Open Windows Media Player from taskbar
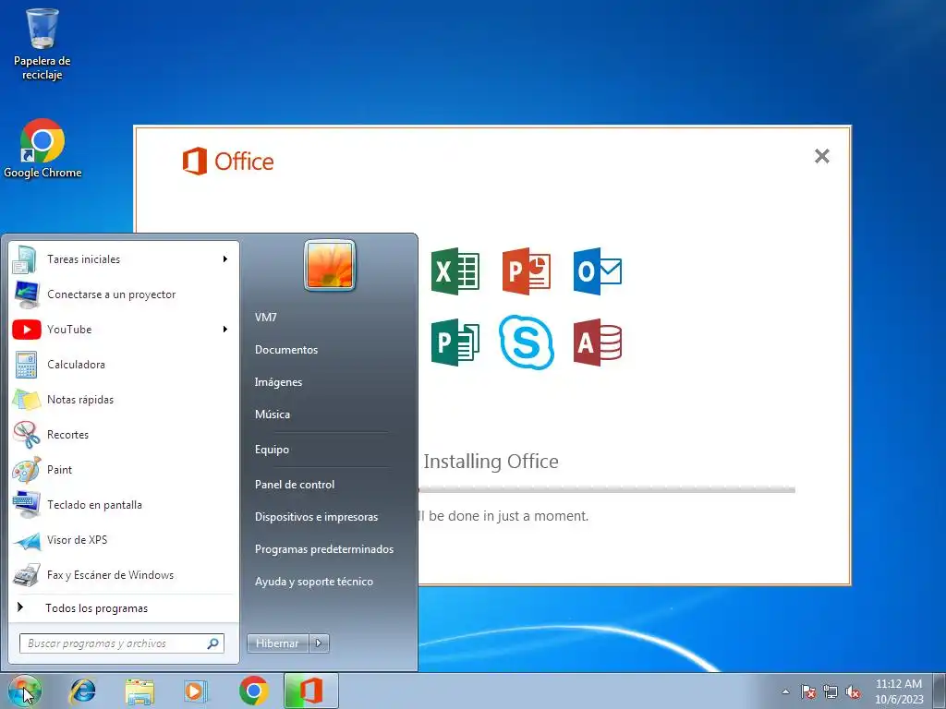This screenshot has width=946, height=709. 196,691
